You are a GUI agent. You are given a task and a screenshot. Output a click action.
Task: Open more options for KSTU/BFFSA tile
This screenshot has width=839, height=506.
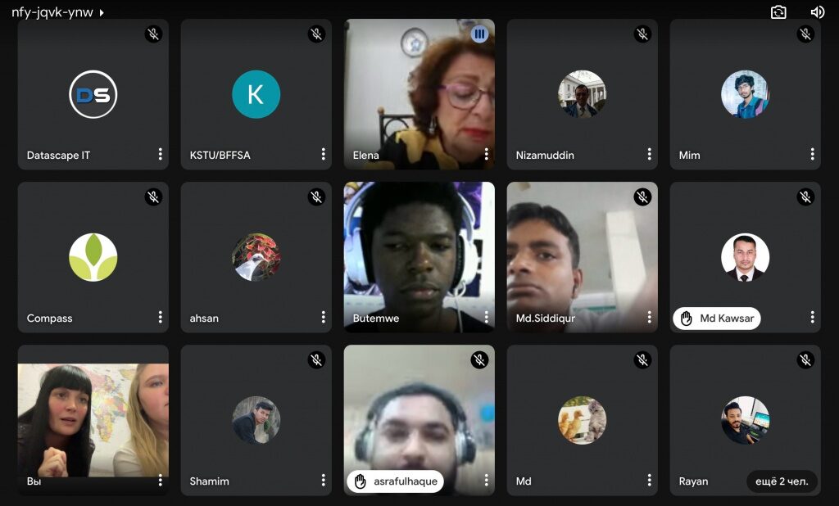click(323, 154)
